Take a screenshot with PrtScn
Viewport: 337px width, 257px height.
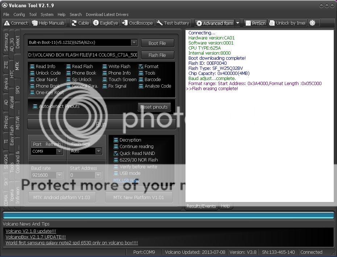255,23
